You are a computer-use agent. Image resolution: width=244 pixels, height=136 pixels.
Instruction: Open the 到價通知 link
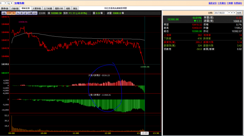click(x=238, y=3)
